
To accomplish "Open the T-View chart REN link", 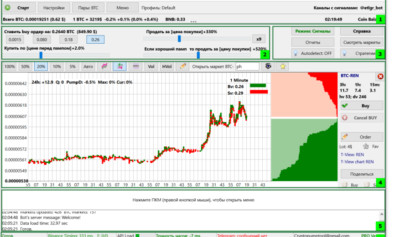I will tap(357, 162).
